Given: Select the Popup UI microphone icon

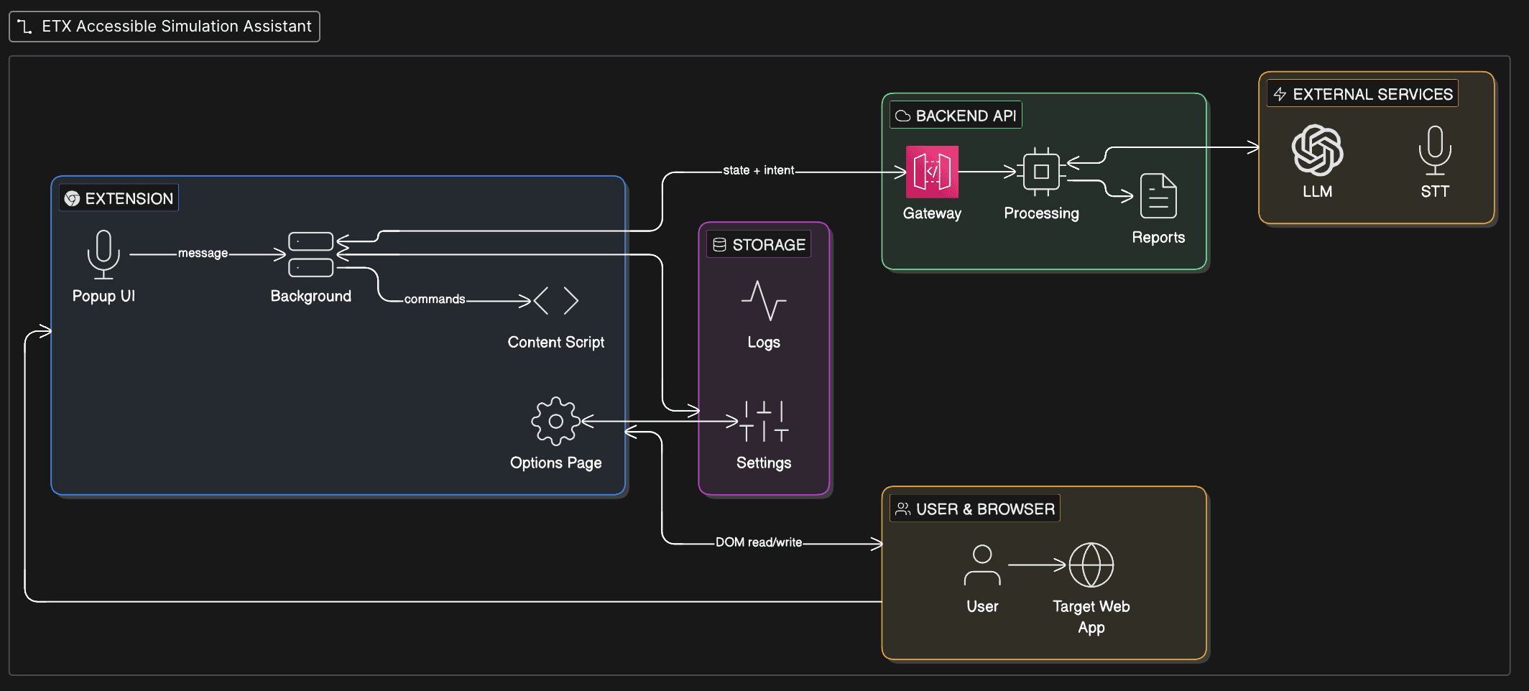Looking at the screenshot, I should (103, 255).
